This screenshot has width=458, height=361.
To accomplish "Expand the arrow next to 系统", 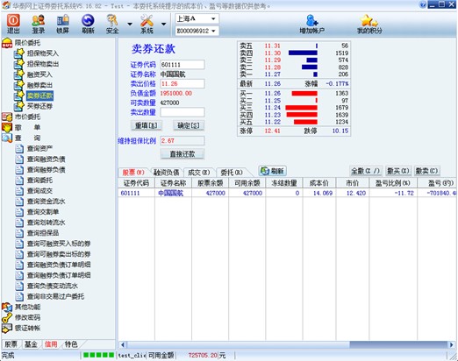I will [164, 24].
